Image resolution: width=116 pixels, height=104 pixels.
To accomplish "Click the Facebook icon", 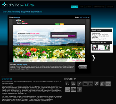I will [79, 90].
